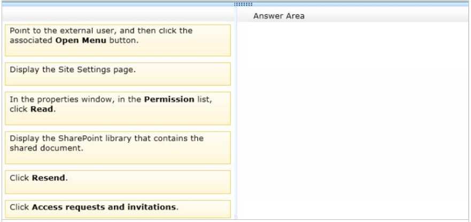The width and height of the screenshot is (471, 222).
Task: Click the words 'associated Open Menu button'
Action: [x=74, y=40]
